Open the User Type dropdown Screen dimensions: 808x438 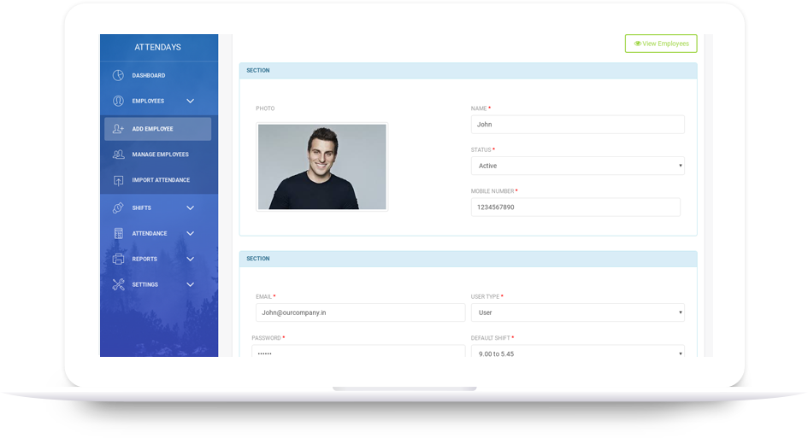point(577,312)
